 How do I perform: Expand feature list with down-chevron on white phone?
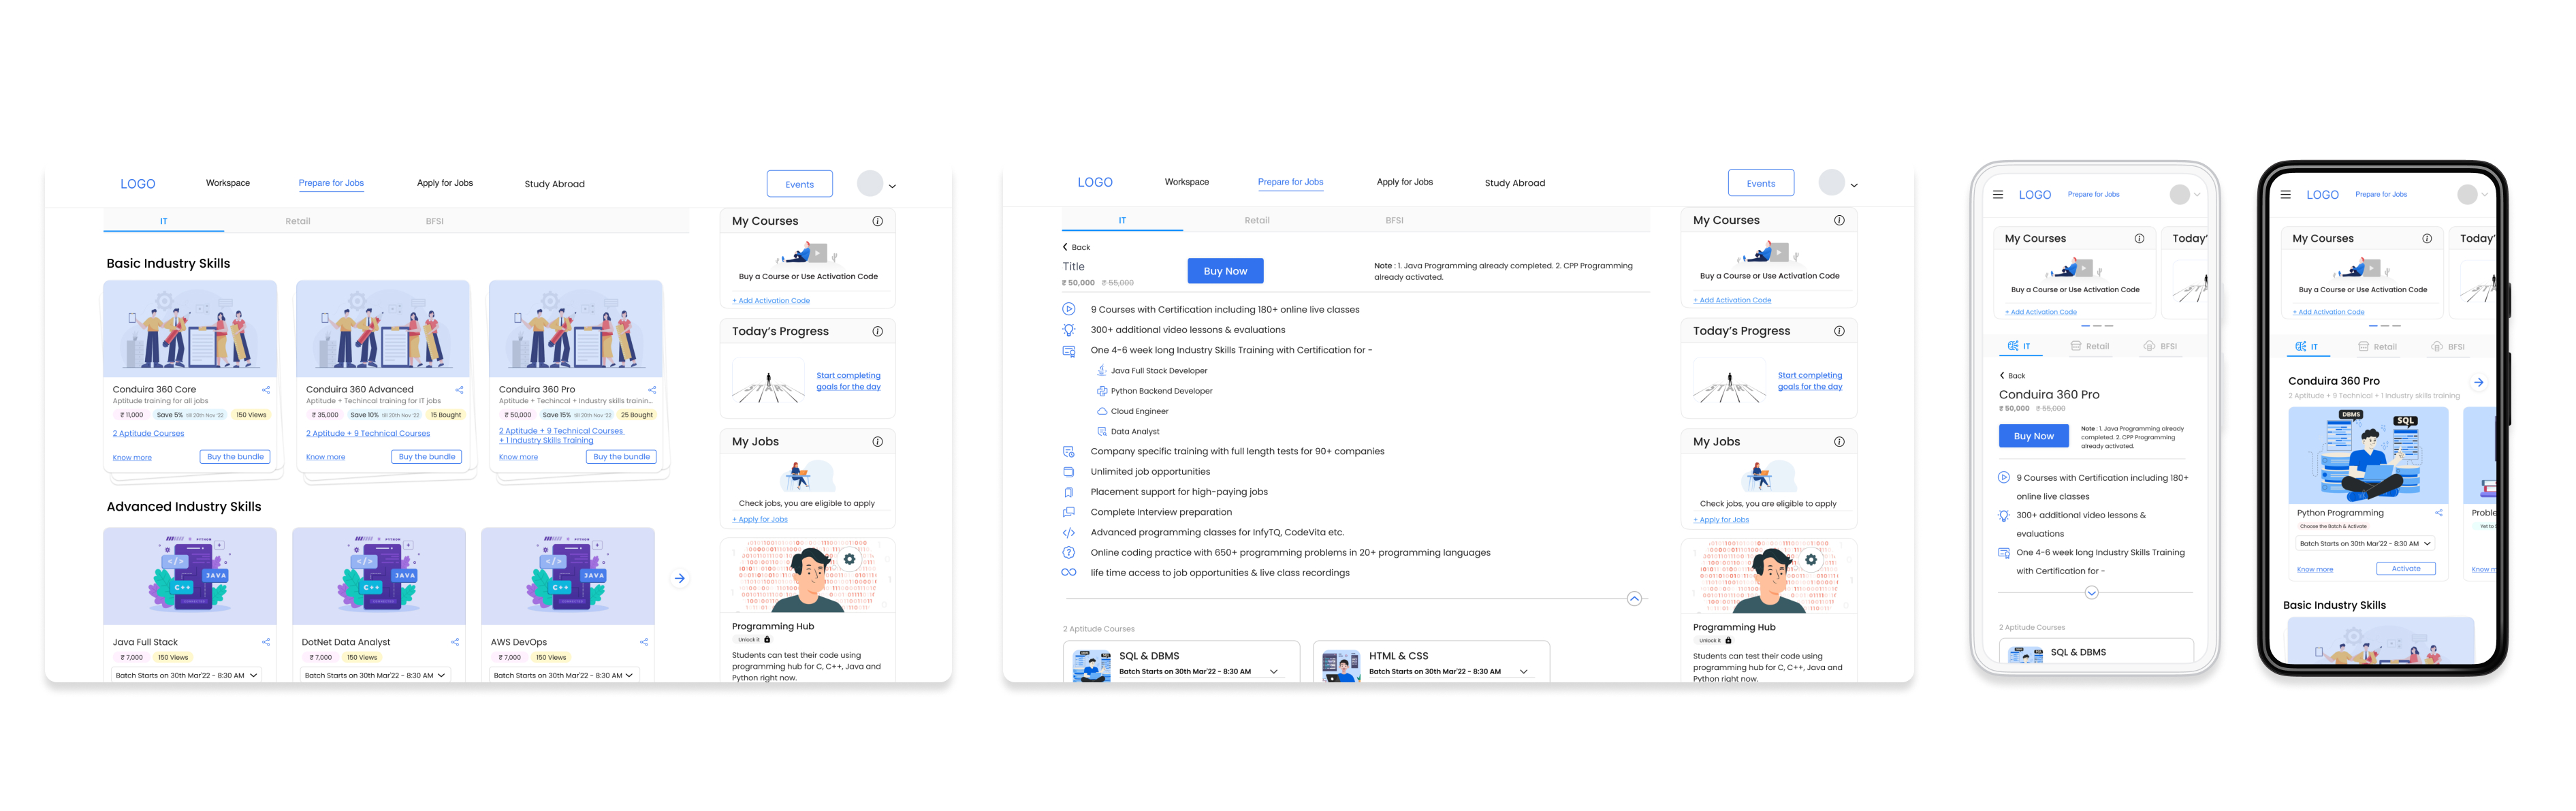pos(2091,593)
